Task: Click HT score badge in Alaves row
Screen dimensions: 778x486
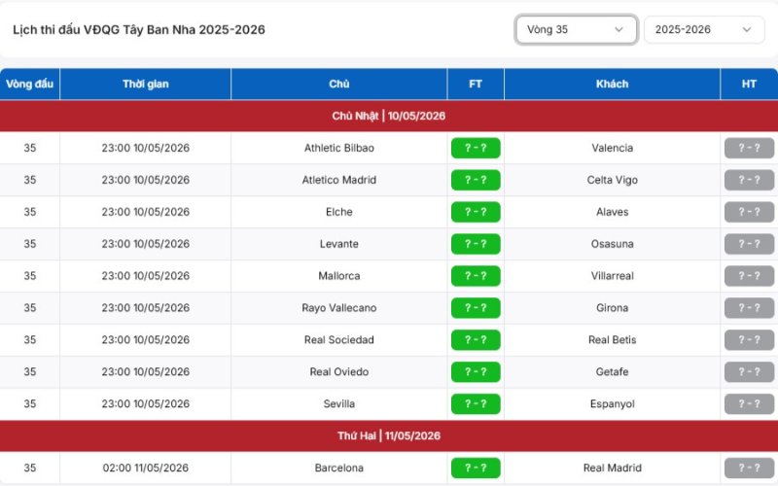Action: 749,212
